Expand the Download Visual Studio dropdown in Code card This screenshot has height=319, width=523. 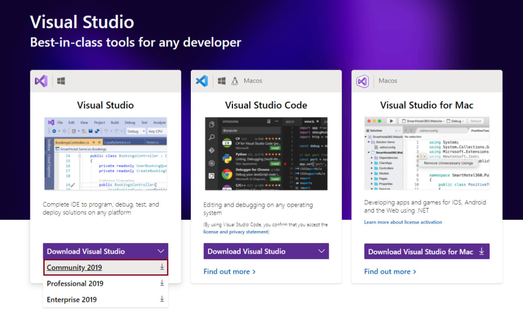(x=322, y=251)
